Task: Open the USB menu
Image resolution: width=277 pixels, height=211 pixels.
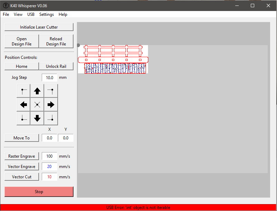Action: pyautogui.click(x=31, y=14)
